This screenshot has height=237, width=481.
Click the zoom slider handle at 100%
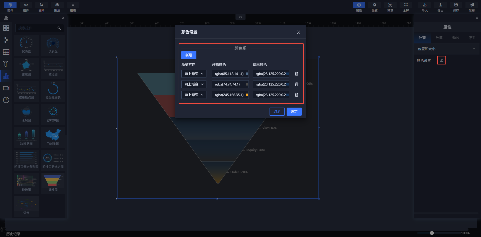point(432,233)
